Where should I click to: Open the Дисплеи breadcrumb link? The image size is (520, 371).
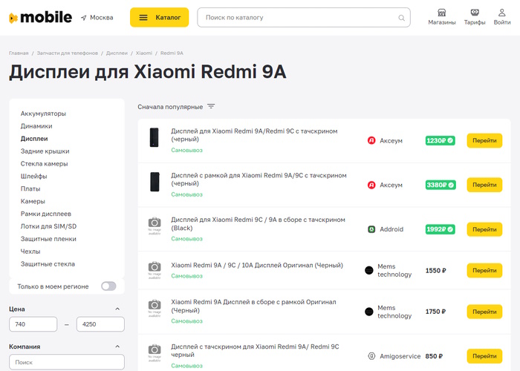(117, 53)
